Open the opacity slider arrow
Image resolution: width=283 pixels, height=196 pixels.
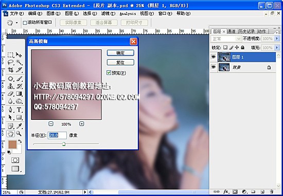(x=277, y=39)
